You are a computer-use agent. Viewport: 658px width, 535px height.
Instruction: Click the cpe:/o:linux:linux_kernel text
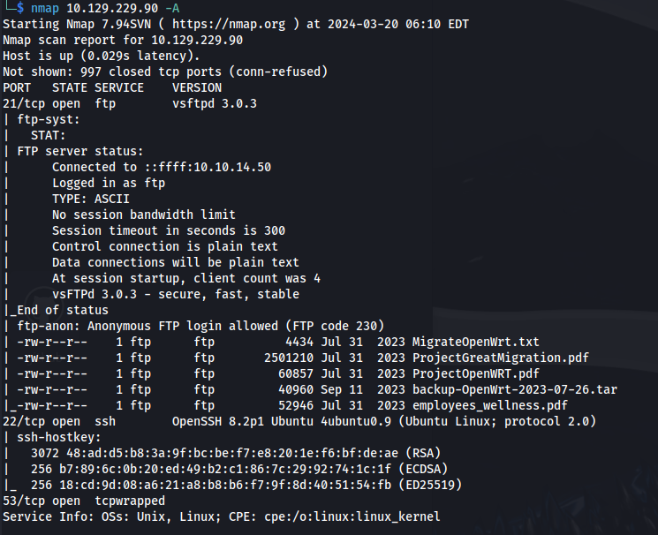[x=352, y=517]
